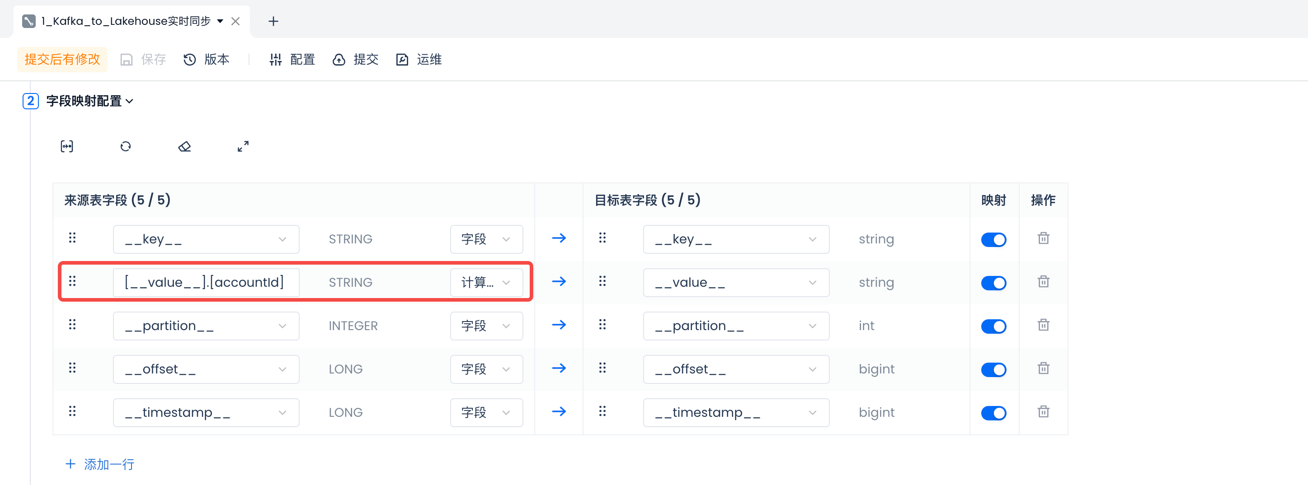
Task: Click the 提交 submit button
Action: 356,60
